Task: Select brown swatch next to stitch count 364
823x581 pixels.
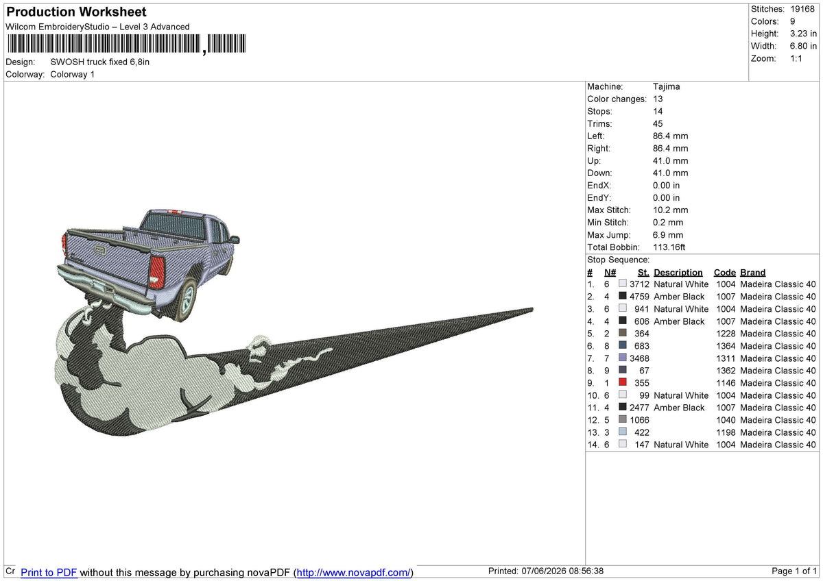Action: 623,334
